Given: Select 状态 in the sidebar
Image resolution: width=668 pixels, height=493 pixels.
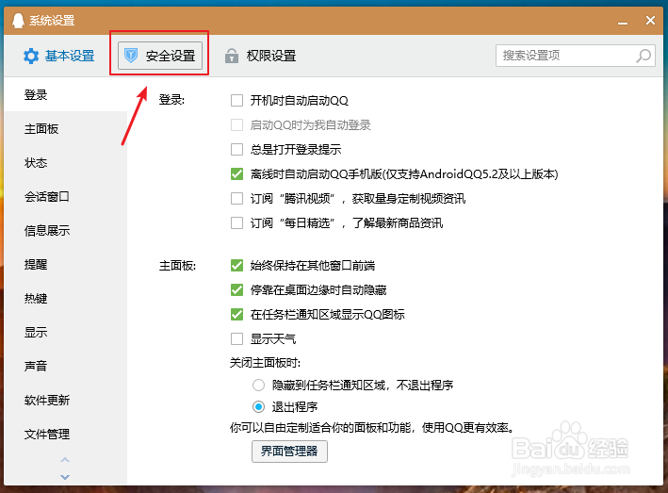Looking at the screenshot, I should [66, 163].
